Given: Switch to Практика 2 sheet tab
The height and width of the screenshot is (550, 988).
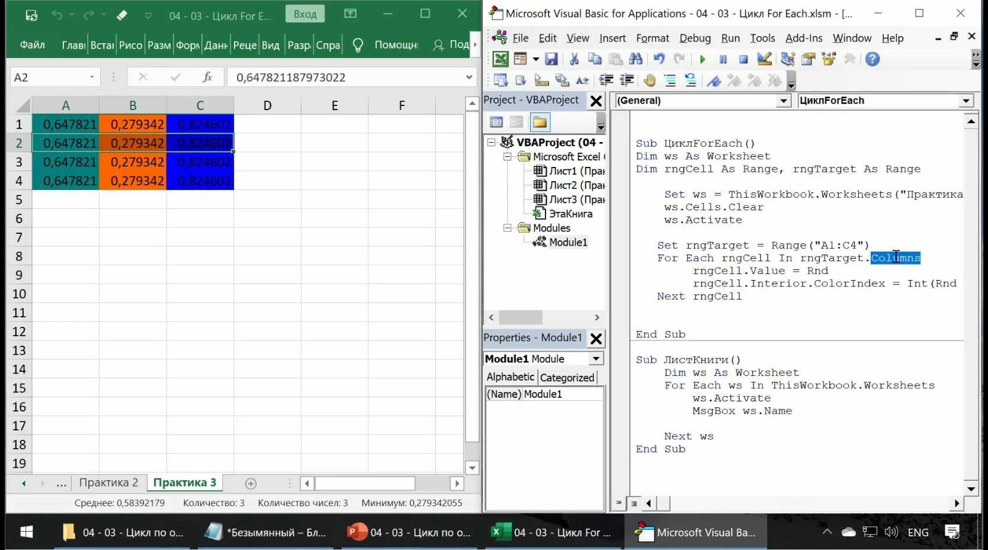Looking at the screenshot, I should click(x=108, y=483).
